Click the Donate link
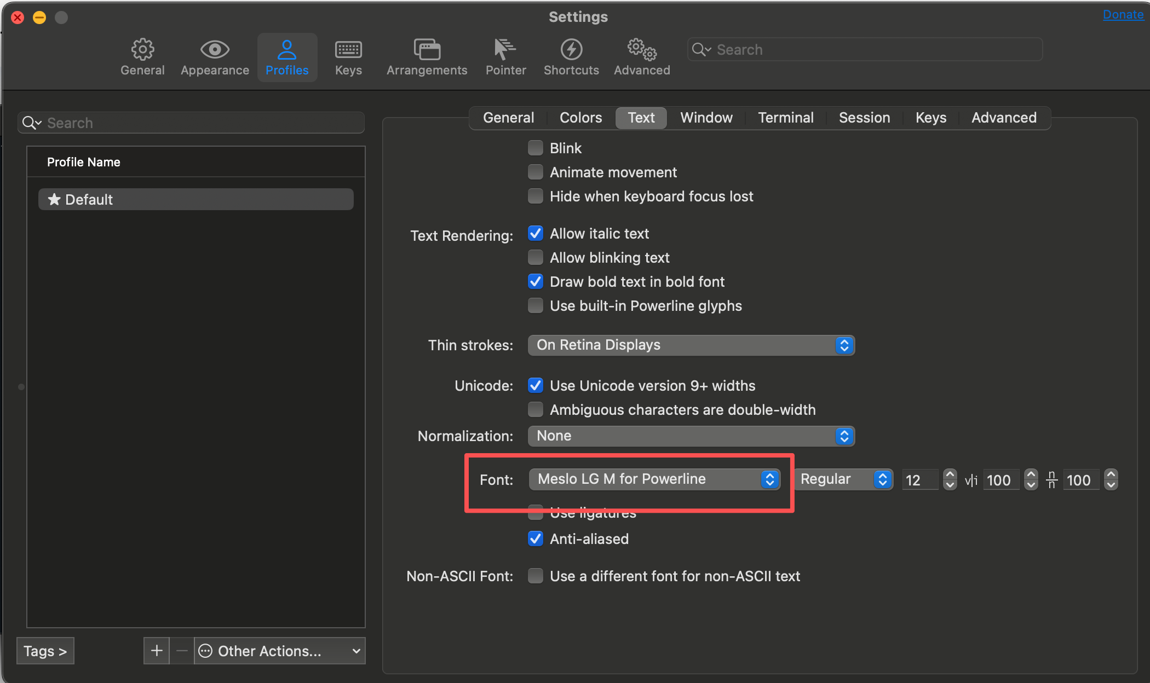The width and height of the screenshot is (1150, 683). 1123,15
